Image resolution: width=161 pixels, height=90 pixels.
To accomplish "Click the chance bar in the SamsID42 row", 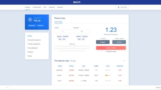I will pos(108,70).
